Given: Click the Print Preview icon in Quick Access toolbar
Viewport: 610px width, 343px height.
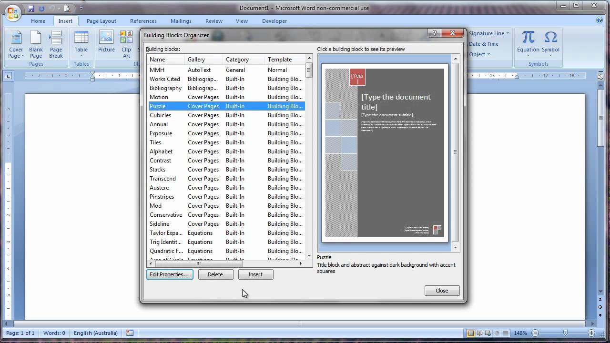Looking at the screenshot, I should point(67,8).
